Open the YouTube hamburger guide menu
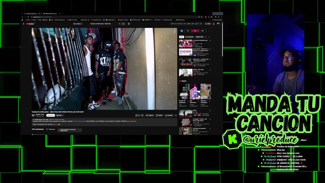 (x=23, y=24)
